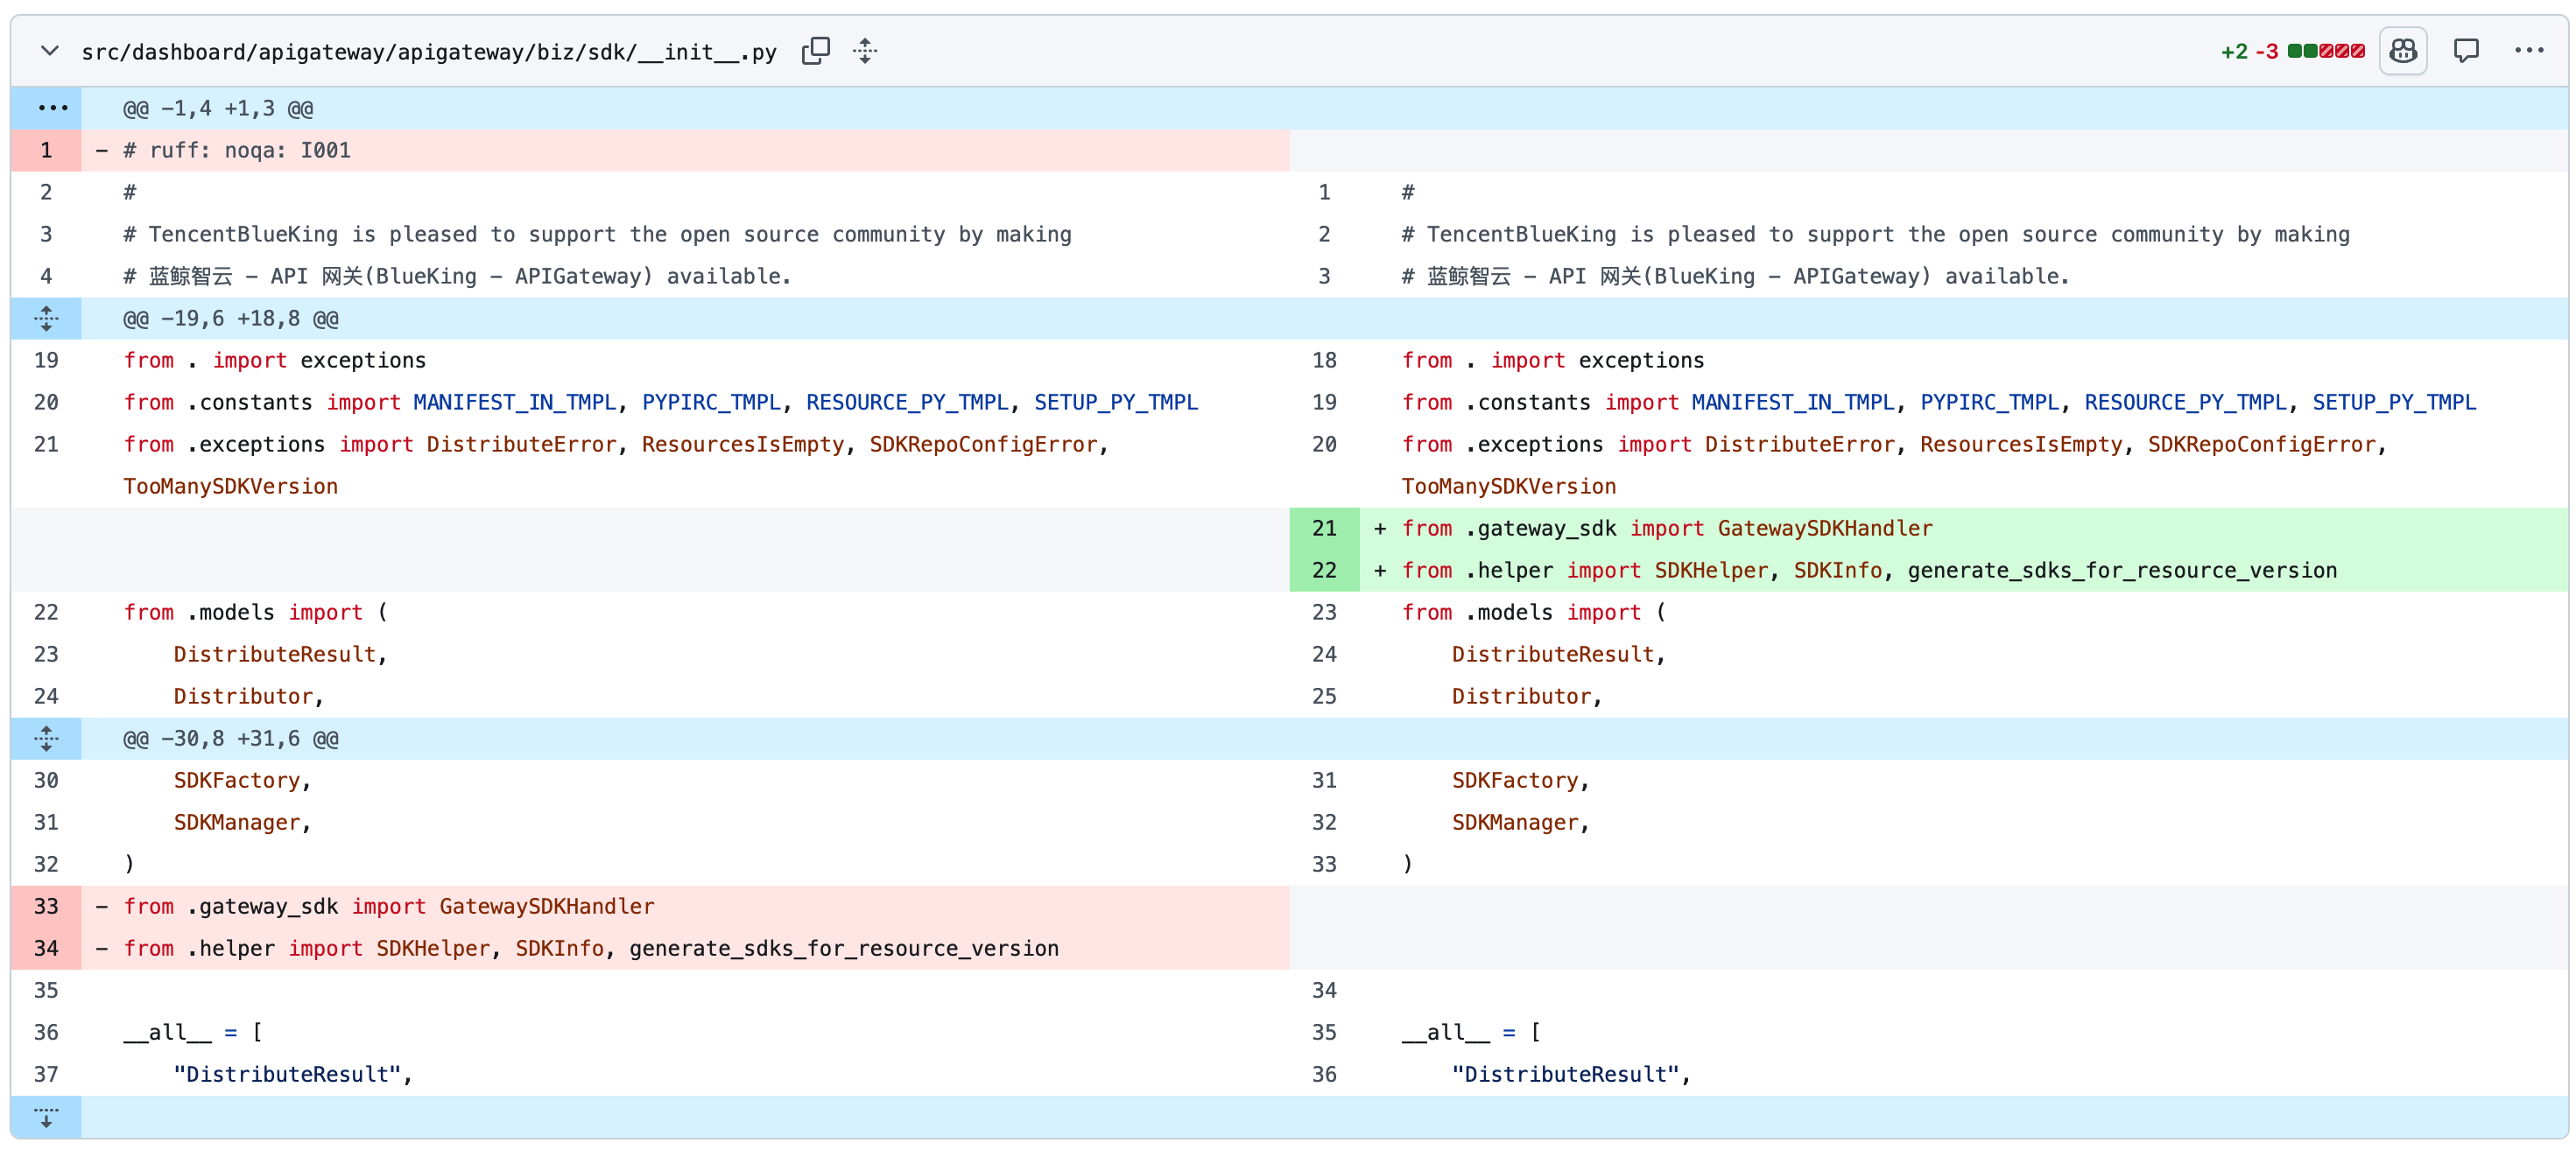Comment on this file icon

tap(2466, 51)
